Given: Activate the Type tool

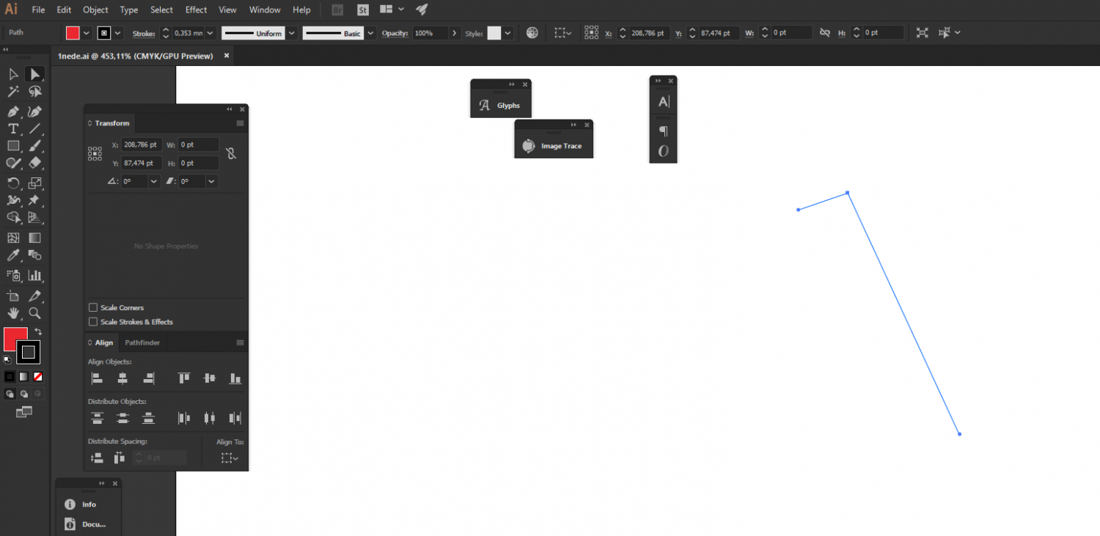Looking at the screenshot, I should click(13, 129).
